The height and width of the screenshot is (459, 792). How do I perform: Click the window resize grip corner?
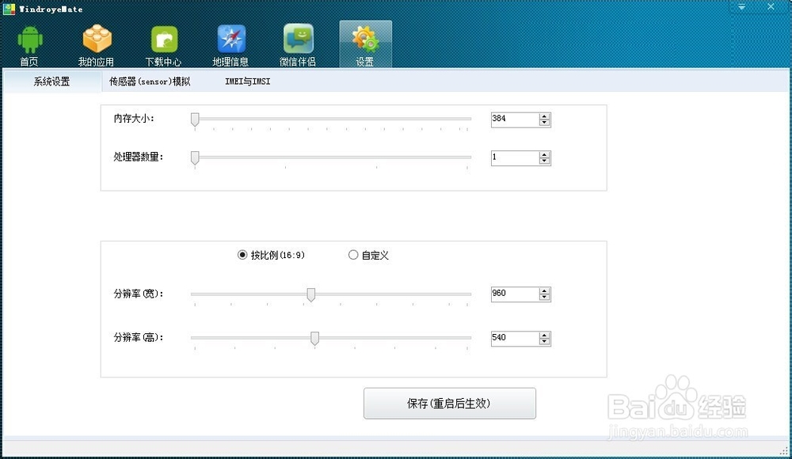[783, 451]
